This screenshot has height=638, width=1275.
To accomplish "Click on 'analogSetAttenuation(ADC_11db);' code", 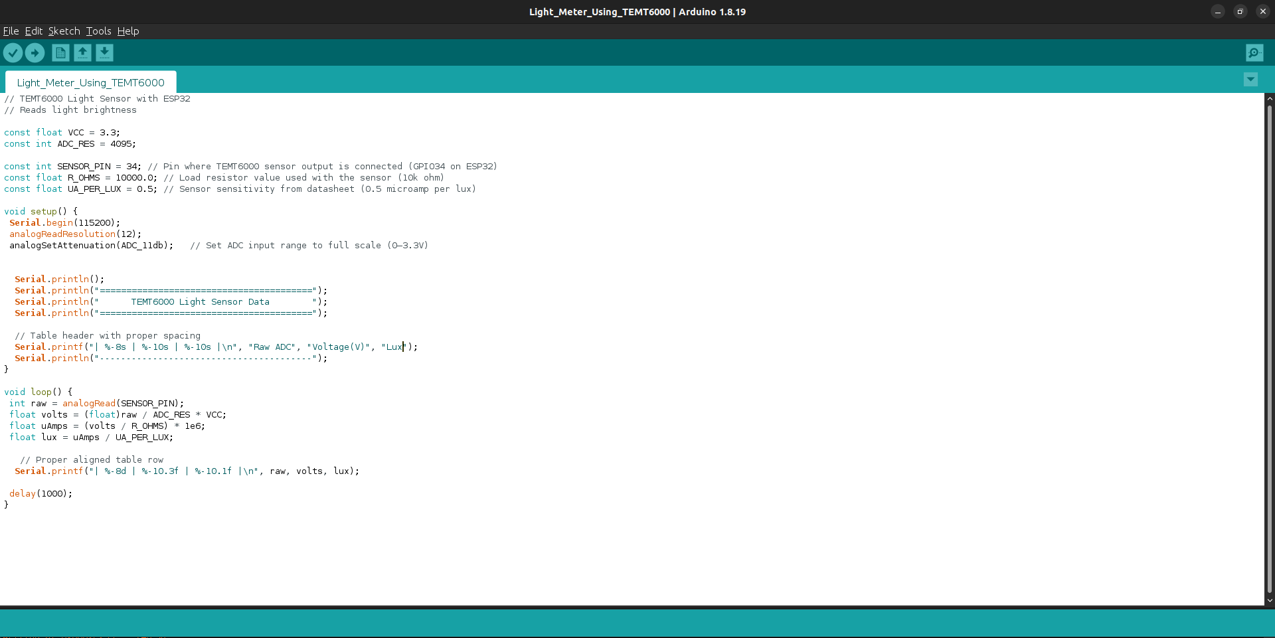I will pos(92,246).
